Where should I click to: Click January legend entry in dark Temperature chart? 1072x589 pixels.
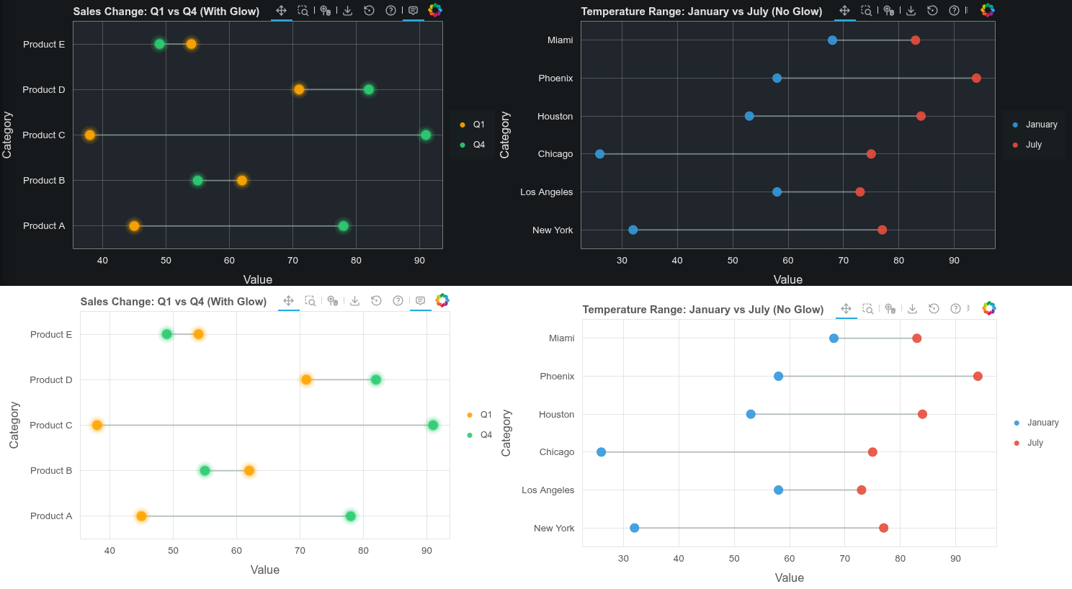(1041, 125)
